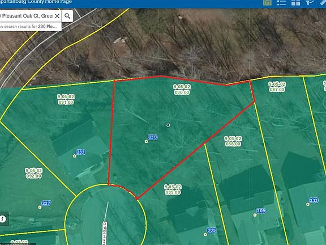The width and height of the screenshot is (326, 245).
Task: Click address label 227
Action: click(46, 203)
